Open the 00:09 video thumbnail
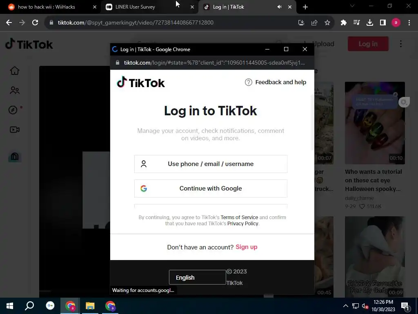The height and width of the screenshot is (314, 418). pyautogui.click(x=375, y=257)
